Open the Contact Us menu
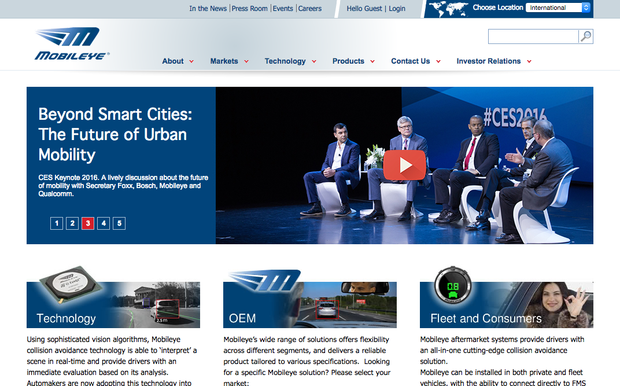 tap(411, 61)
